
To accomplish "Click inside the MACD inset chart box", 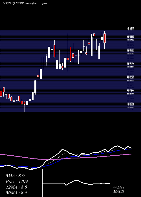I will pos(78,183).
